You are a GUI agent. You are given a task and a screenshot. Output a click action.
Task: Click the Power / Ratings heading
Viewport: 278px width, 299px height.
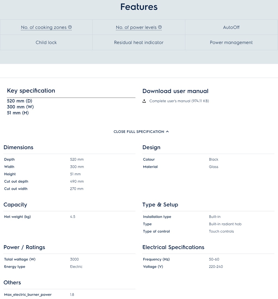24,247
